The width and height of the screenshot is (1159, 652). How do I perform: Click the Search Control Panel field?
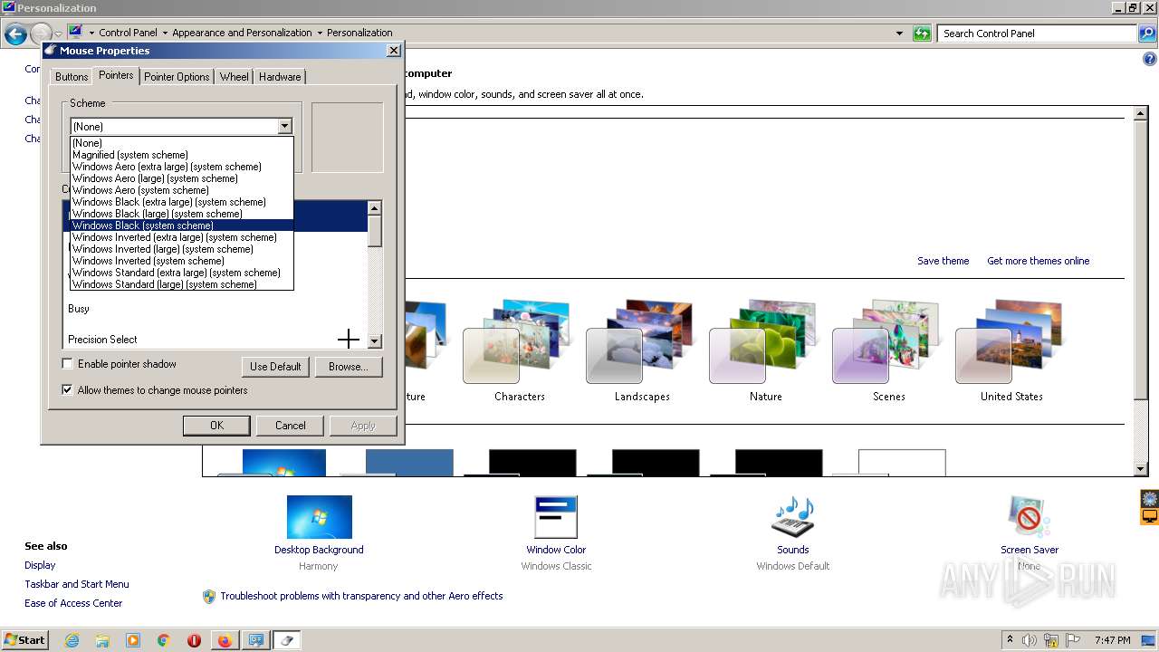[1038, 34]
